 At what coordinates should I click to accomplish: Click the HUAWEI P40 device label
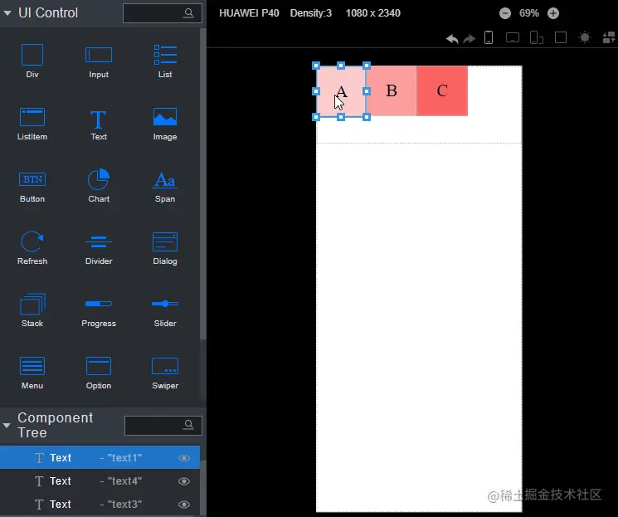249,13
